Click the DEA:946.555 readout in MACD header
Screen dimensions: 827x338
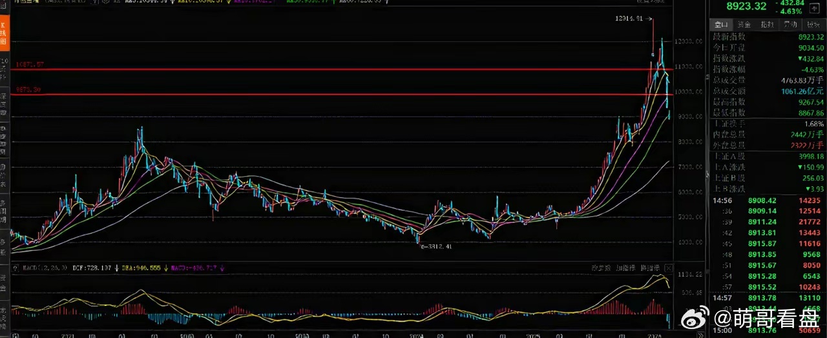click(140, 268)
